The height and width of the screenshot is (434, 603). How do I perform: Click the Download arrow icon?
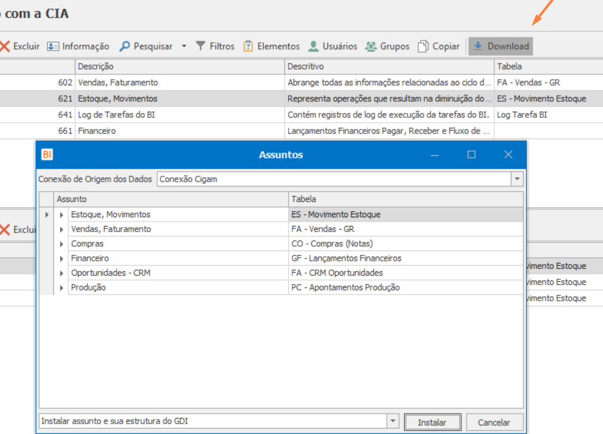478,46
